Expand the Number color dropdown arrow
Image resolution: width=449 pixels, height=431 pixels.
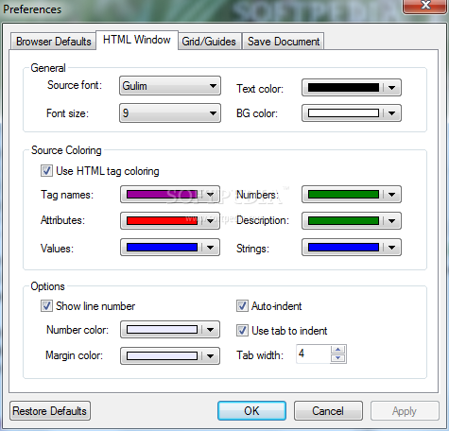pyautogui.click(x=211, y=330)
